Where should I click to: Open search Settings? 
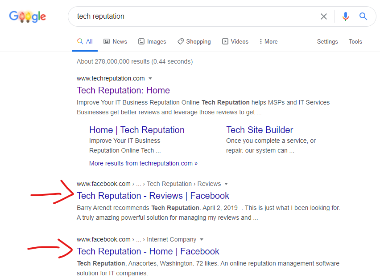click(x=327, y=41)
